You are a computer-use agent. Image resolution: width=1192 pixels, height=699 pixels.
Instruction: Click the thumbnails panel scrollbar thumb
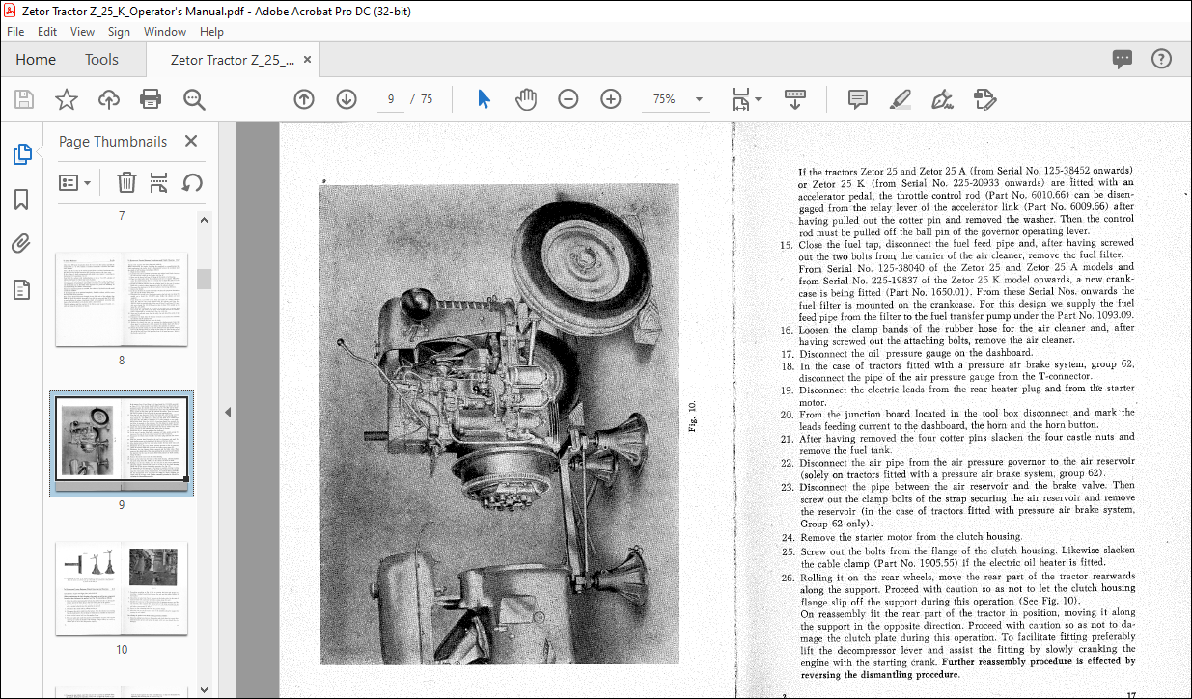pos(205,279)
